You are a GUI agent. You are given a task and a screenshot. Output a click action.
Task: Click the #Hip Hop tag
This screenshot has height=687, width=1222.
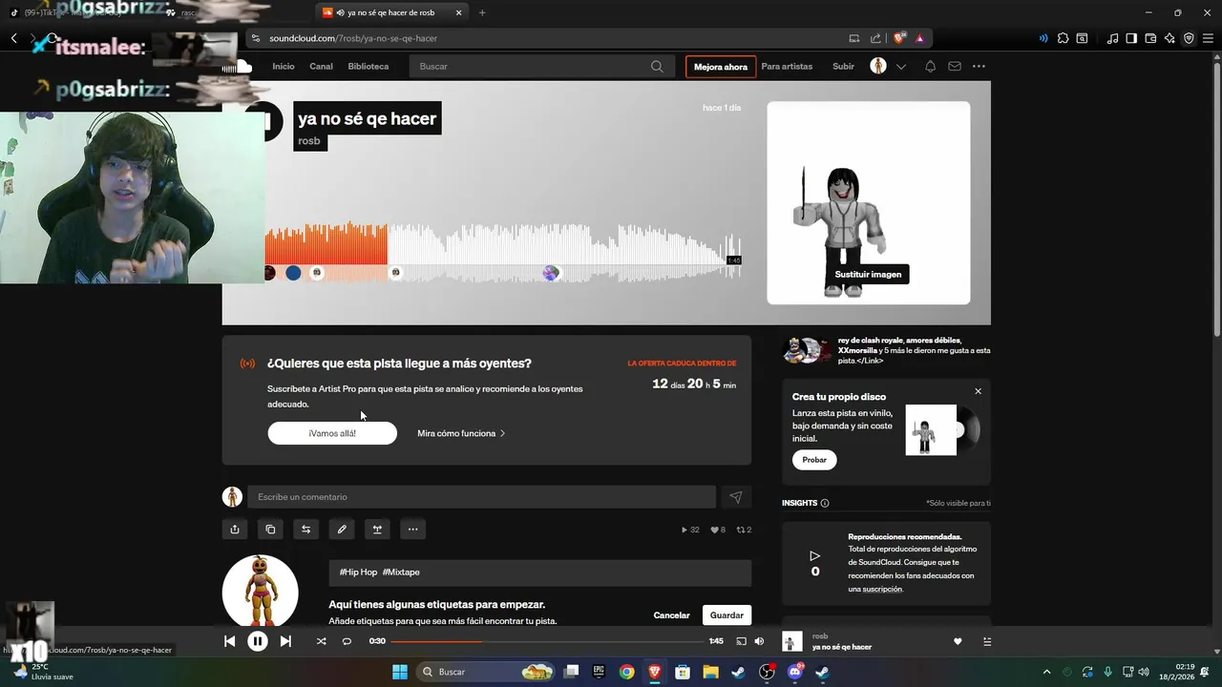click(x=358, y=572)
